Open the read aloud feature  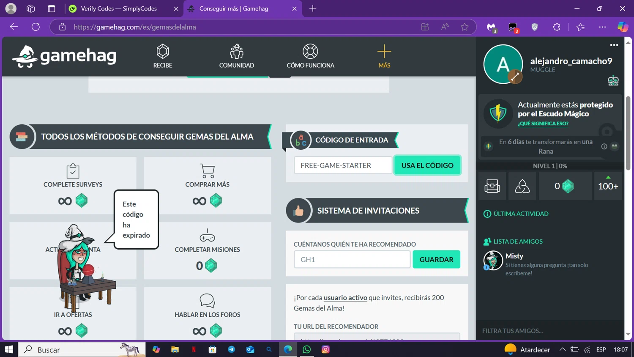pyautogui.click(x=445, y=27)
